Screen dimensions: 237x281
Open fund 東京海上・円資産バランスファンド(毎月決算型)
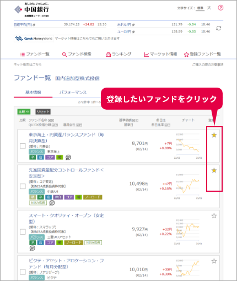click(x=66, y=138)
